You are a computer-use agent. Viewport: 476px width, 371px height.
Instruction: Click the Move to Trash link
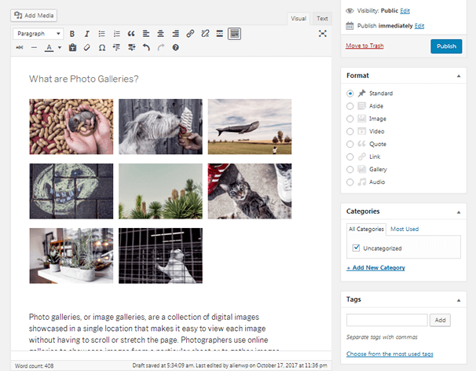364,46
